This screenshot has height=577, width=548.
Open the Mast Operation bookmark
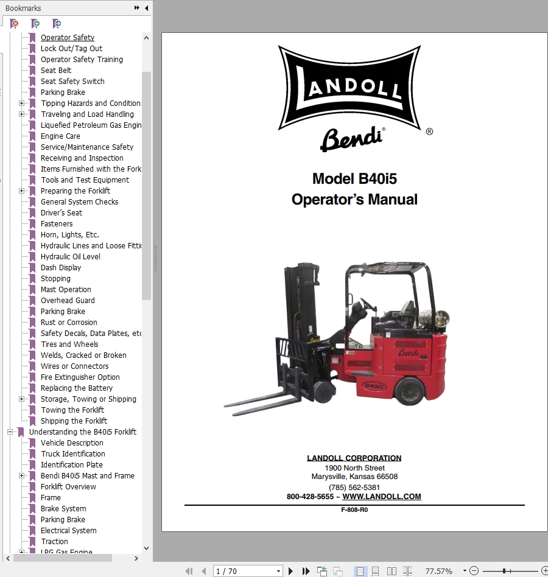point(66,290)
